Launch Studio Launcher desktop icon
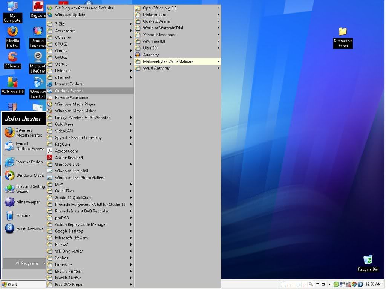 [38, 37]
